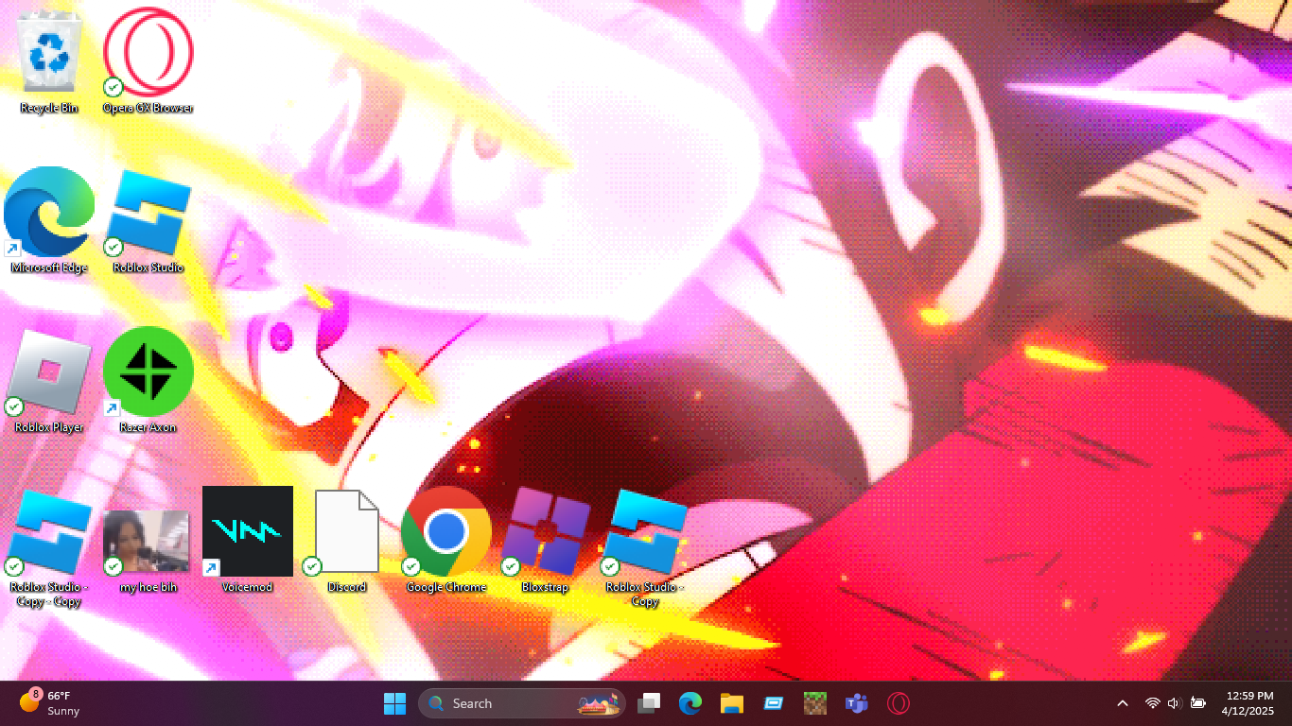
Task: Open Microsoft Teams from the taskbar
Action: [x=857, y=703]
